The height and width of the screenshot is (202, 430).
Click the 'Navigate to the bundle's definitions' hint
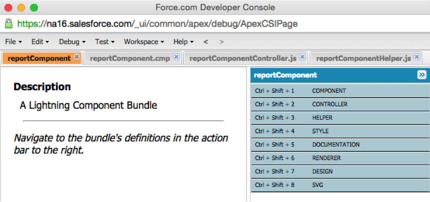[121, 144]
